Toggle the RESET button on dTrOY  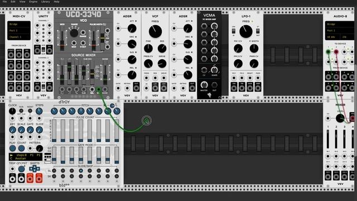[x=30, y=111]
